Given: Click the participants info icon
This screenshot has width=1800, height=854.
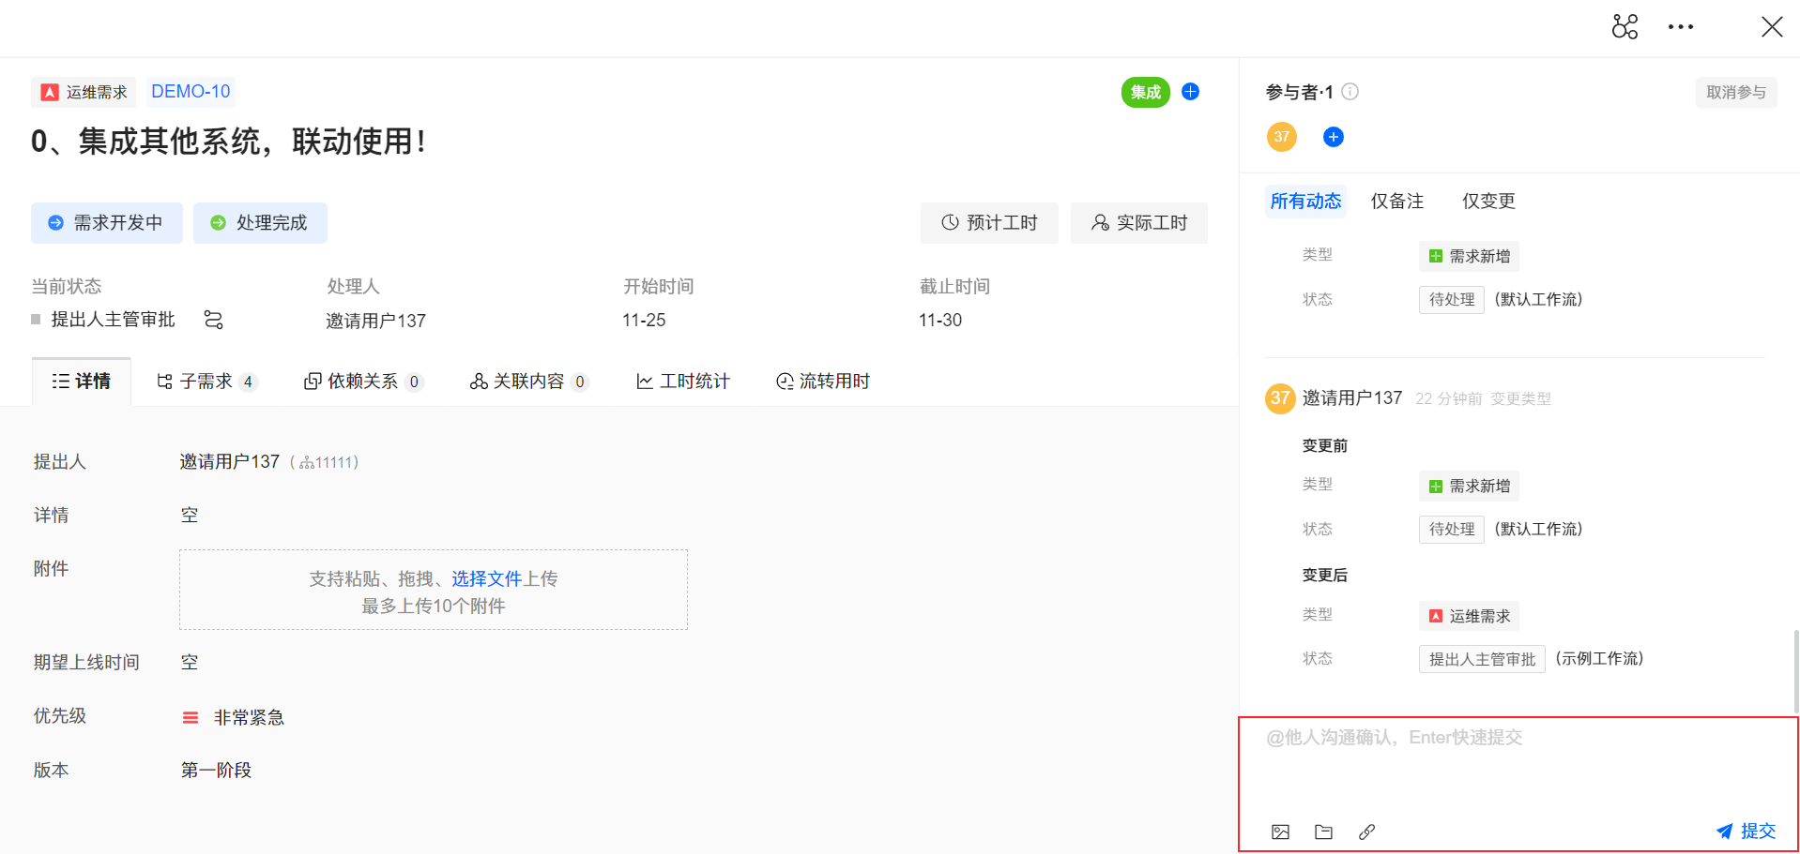Looking at the screenshot, I should pos(1350,92).
